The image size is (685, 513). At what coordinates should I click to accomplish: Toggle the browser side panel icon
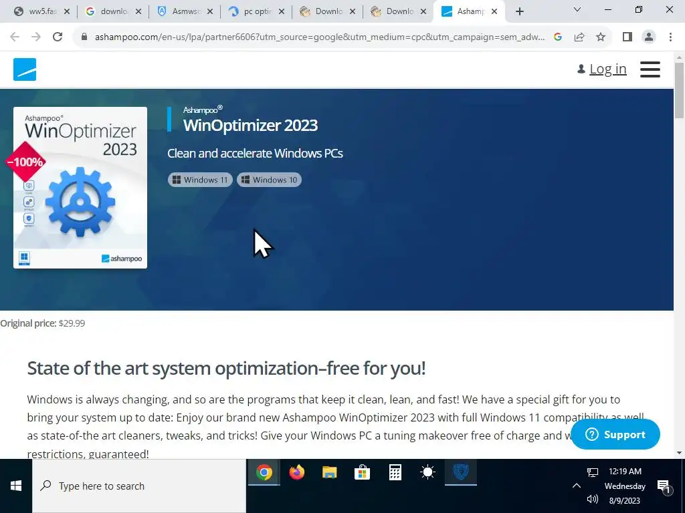[x=627, y=37]
